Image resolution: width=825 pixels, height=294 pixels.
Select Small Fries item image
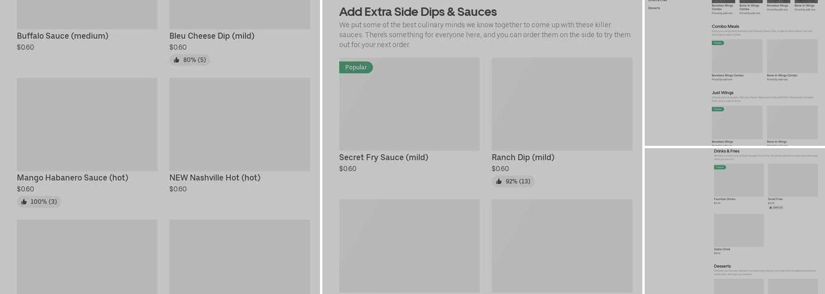793,180
